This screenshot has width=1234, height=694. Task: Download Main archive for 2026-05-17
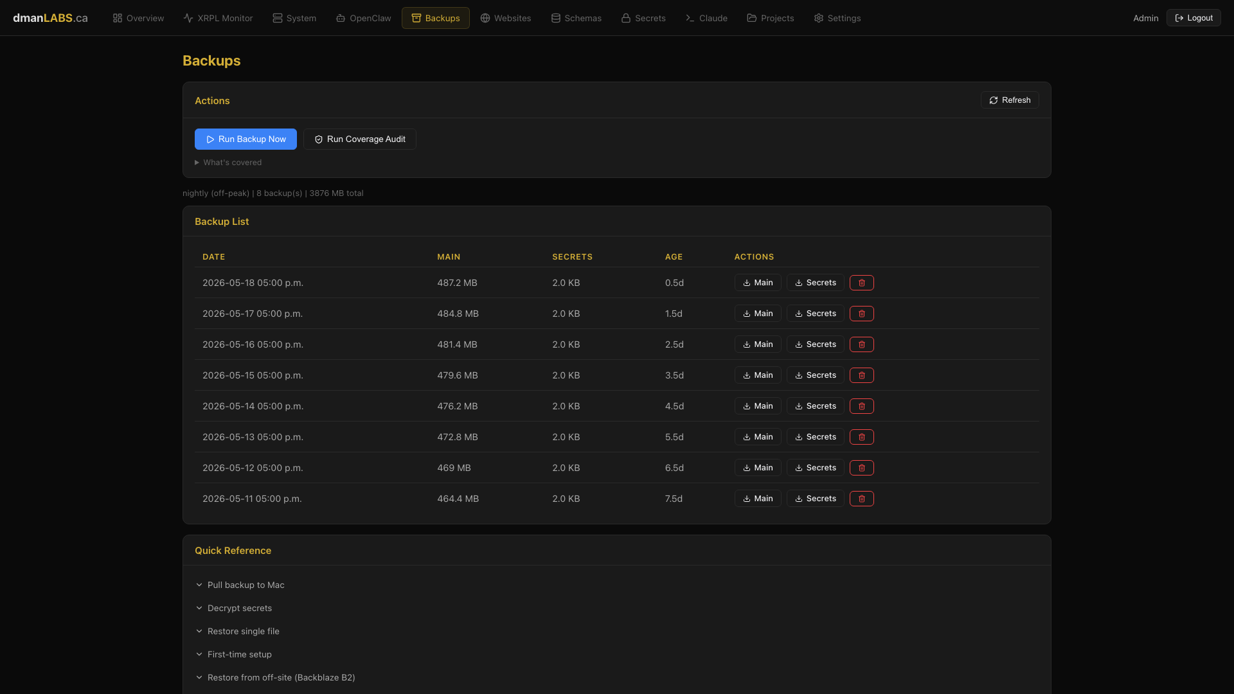pyautogui.click(x=758, y=314)
